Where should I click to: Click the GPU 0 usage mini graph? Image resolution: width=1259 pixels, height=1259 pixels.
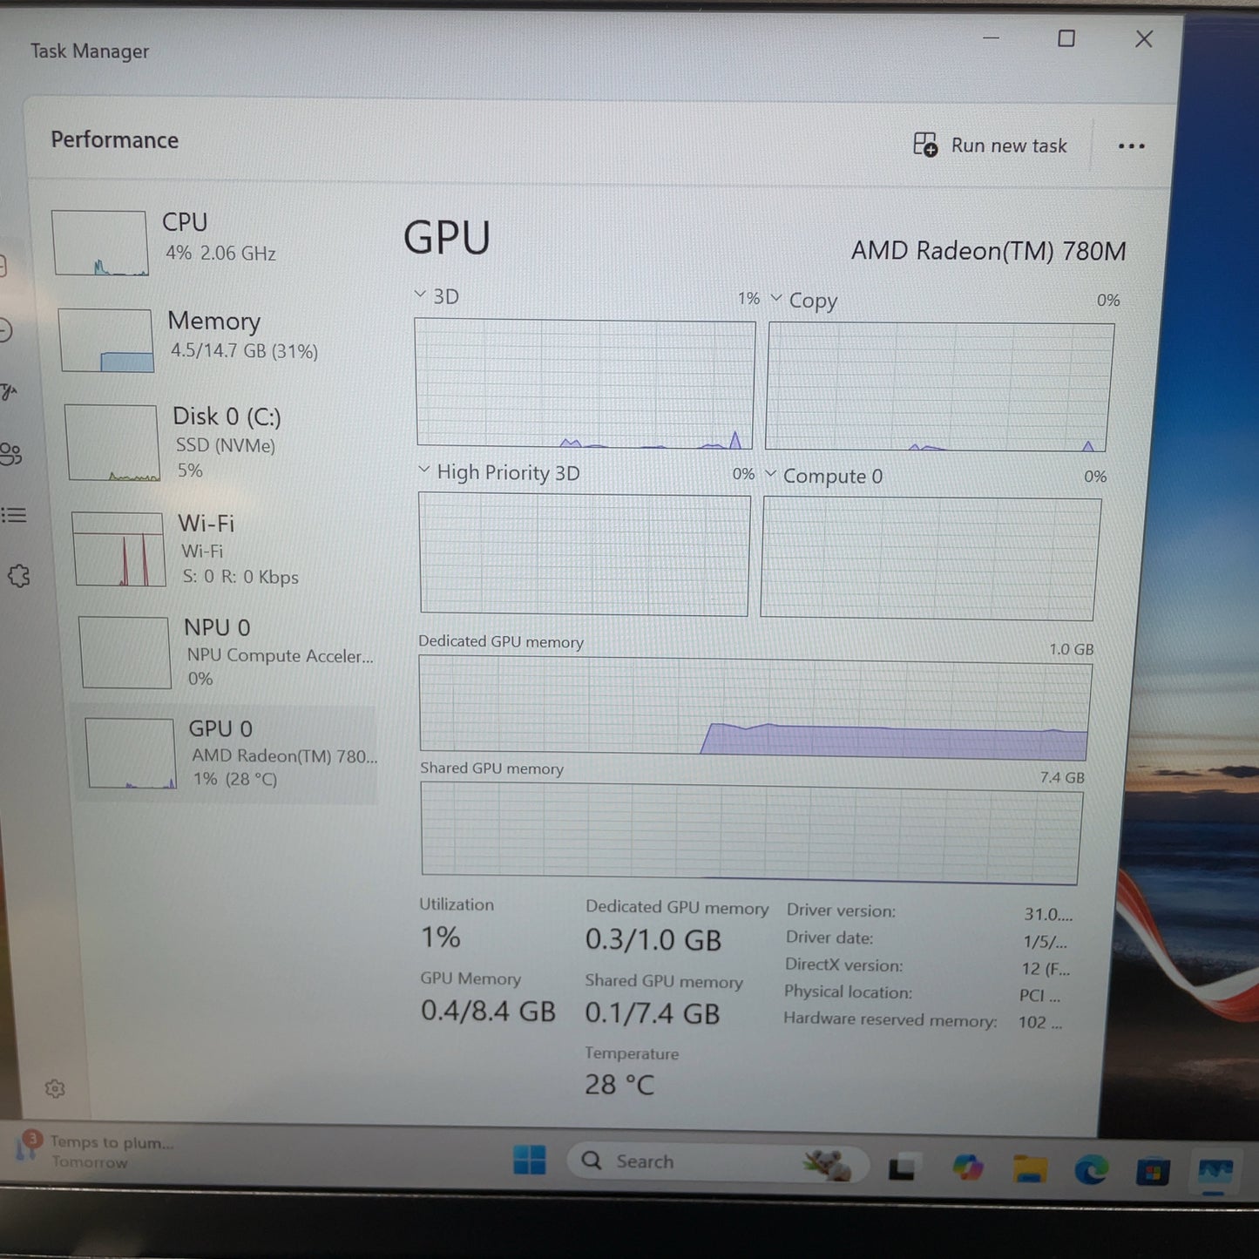point(131,754)
